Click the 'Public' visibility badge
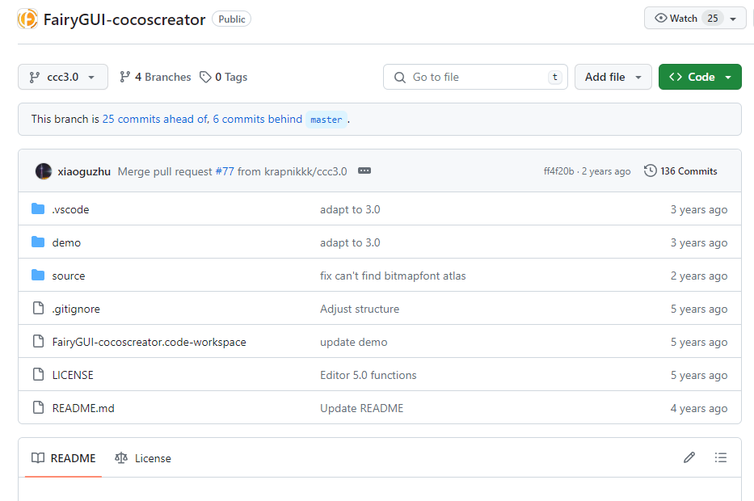Image resolution: width=754 pixels, height=501 pixels. 232,19
